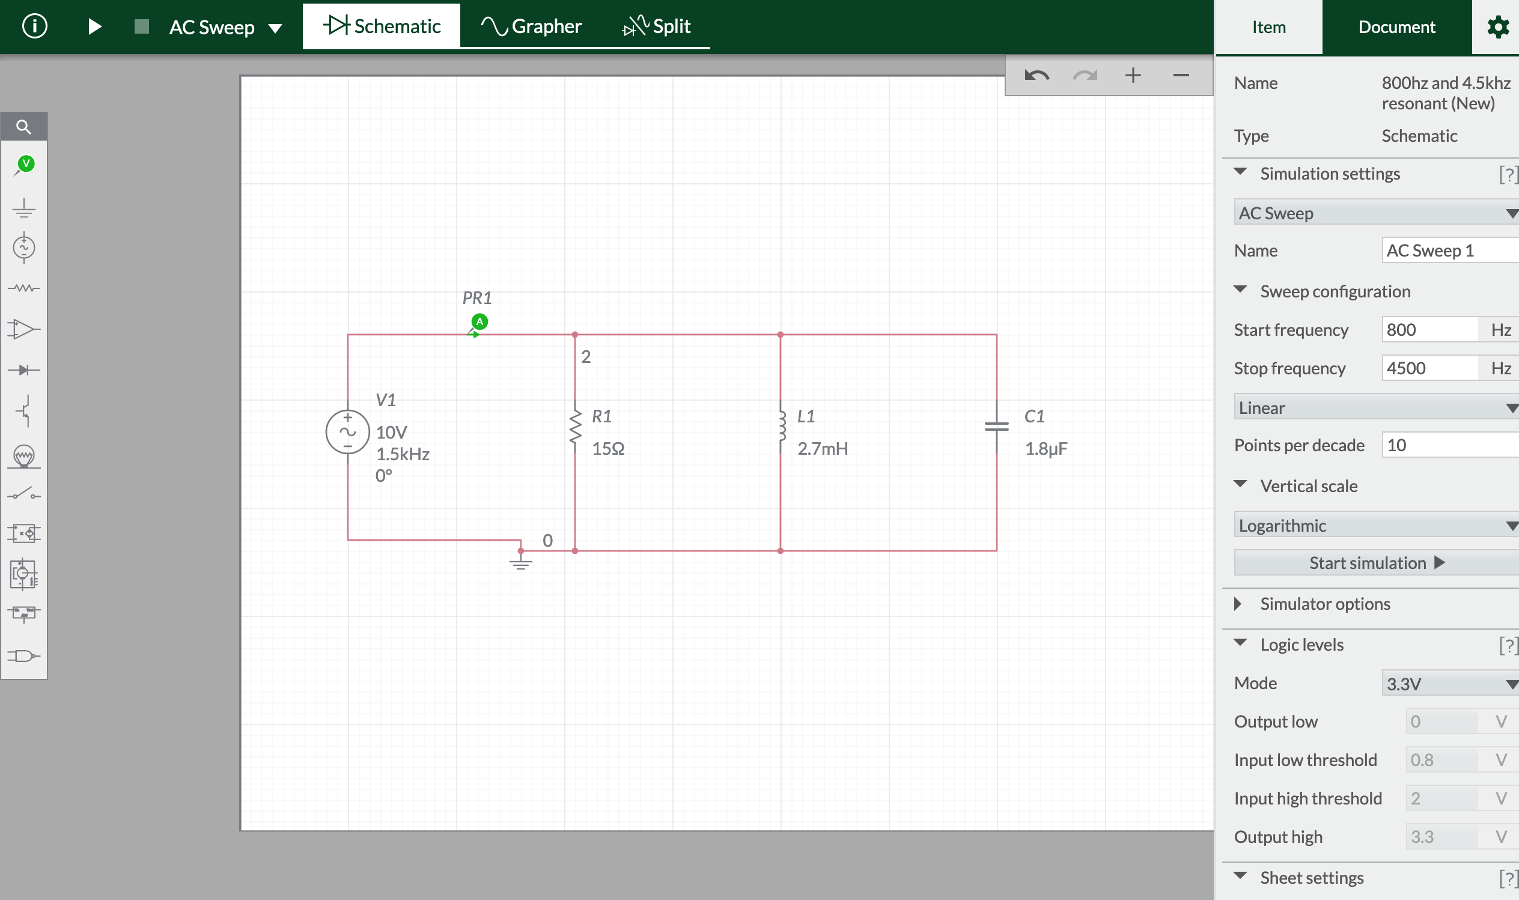Screen dimensions: 1519x900
Task: Zoom in using the plus icon
Action: [x=1133, y=75]
